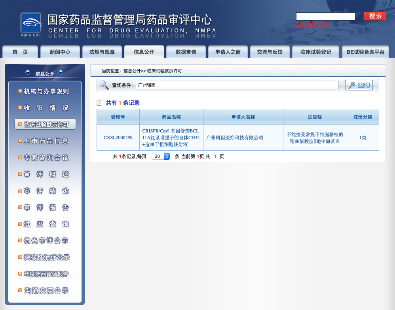Click the 查询条件 field containing 广州辑因
The width and height of the screenshot is (395, 310).
coord(237,85)
